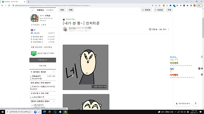Open the Chrome profile avatar
Image resolution: width=204 pixels, height=114 pixels.
click(x=194, y=6)
